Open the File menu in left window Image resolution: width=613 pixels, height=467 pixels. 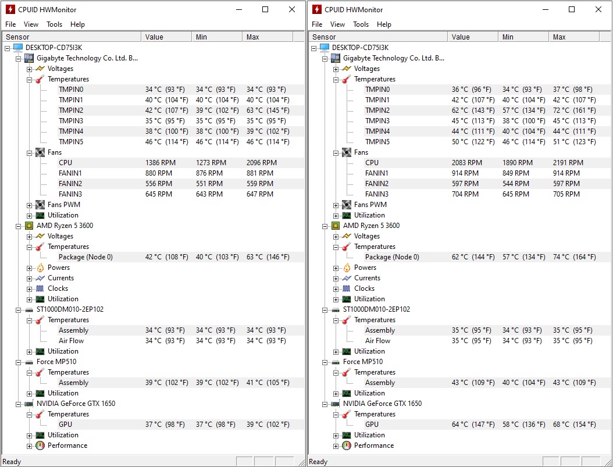tap(10, 24)
